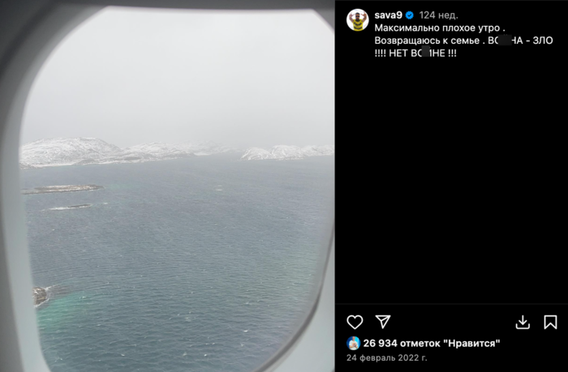
Task: Select the caption line "Максимально плохое утро"
Action: pyautogui.click(x=437, y=28)
